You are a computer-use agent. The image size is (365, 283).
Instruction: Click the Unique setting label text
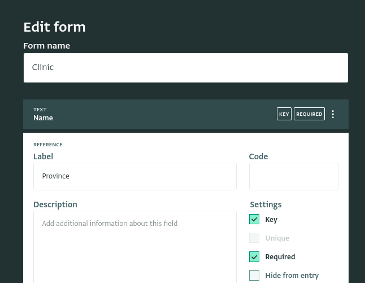[x=277, y=238]
